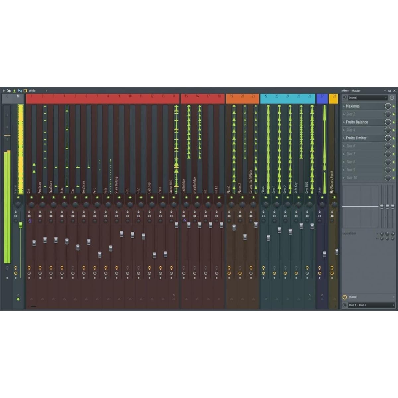Click the Bass track volume fader
398x398 pixels.
324,254
